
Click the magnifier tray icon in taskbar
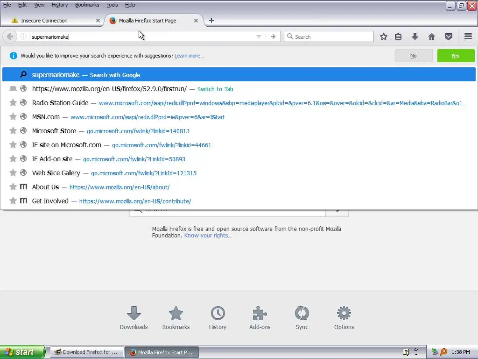click(443, 352)
